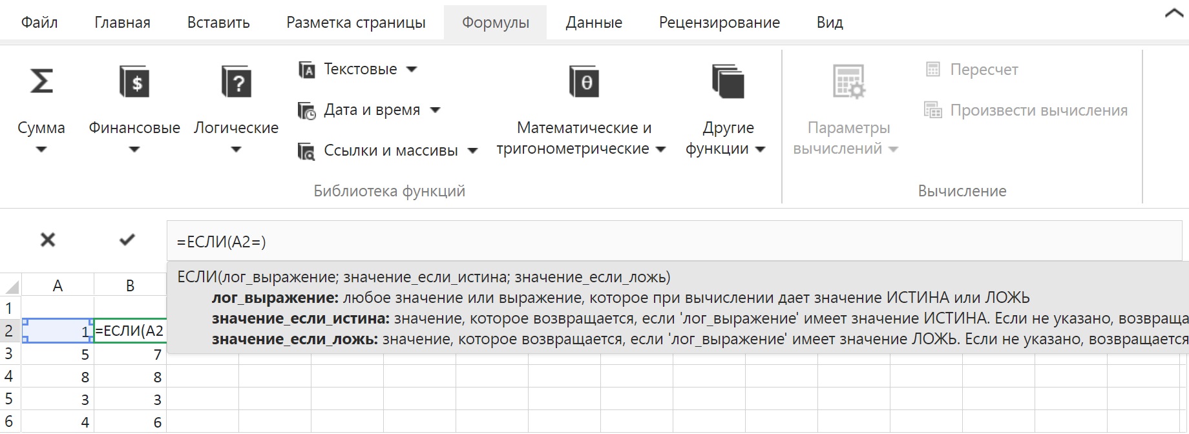Expand the Финансовые dropdown arrow
This screenshot has height=434, width=1189.
click(134, 150)
